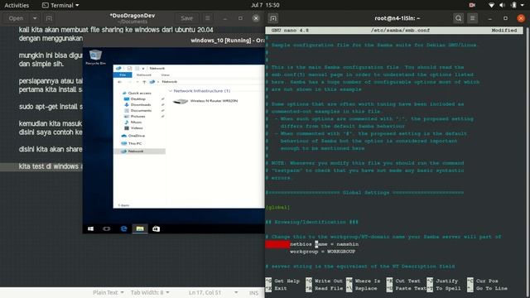Open Edge browser from Windows taskbar
The image size is (530, 298).
tap(123, 228)
